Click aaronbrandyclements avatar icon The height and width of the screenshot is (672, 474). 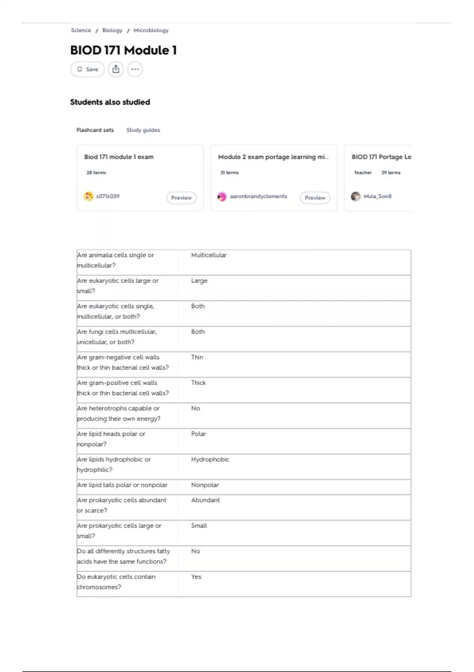[x=222, y=196]
